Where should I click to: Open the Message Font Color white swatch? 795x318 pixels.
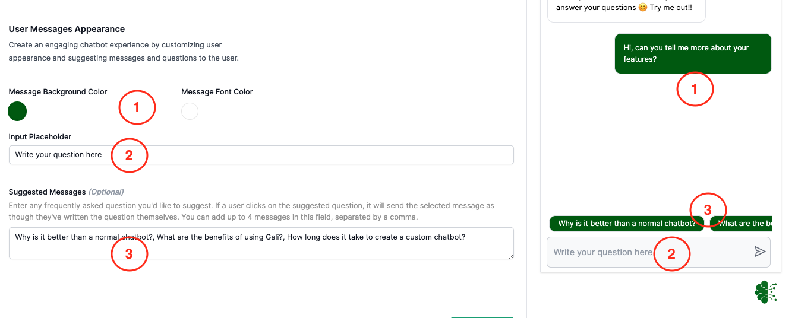[190, 111]
